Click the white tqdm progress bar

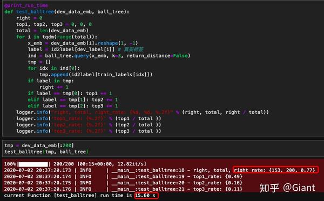coord(33,164)
